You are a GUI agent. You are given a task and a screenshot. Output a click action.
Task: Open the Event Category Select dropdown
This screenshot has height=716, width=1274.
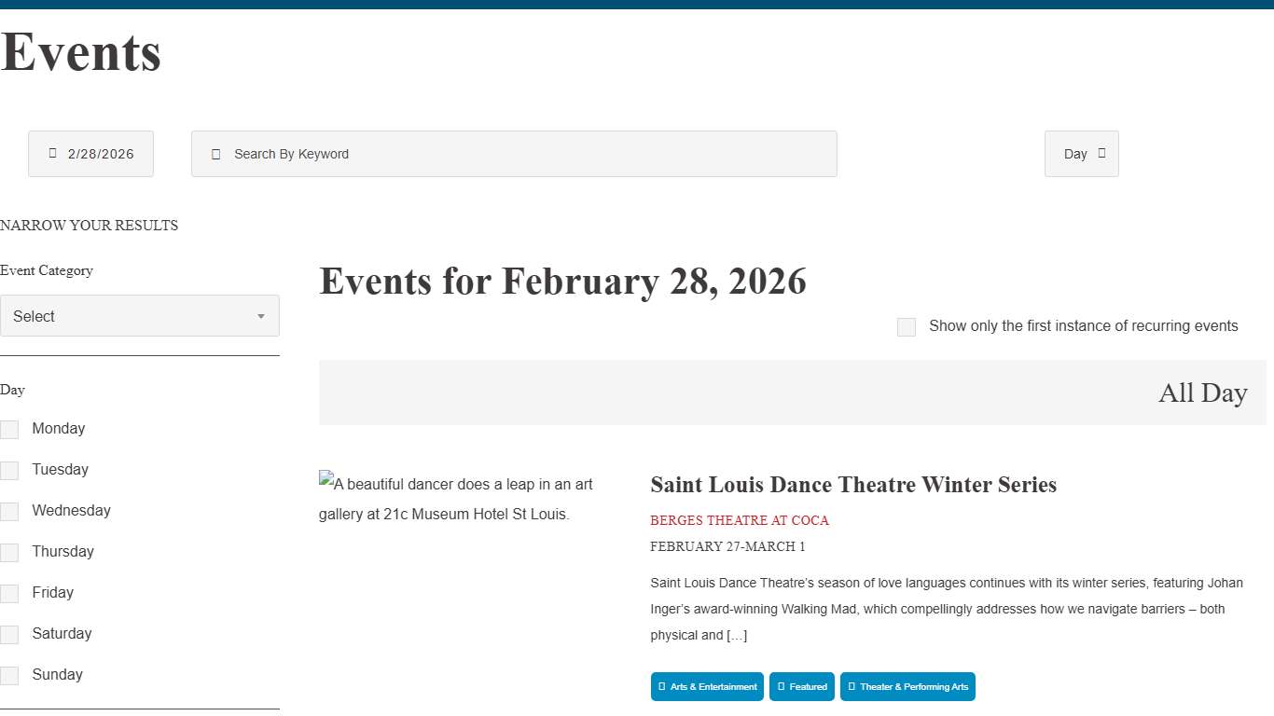(x=140, y=315)
